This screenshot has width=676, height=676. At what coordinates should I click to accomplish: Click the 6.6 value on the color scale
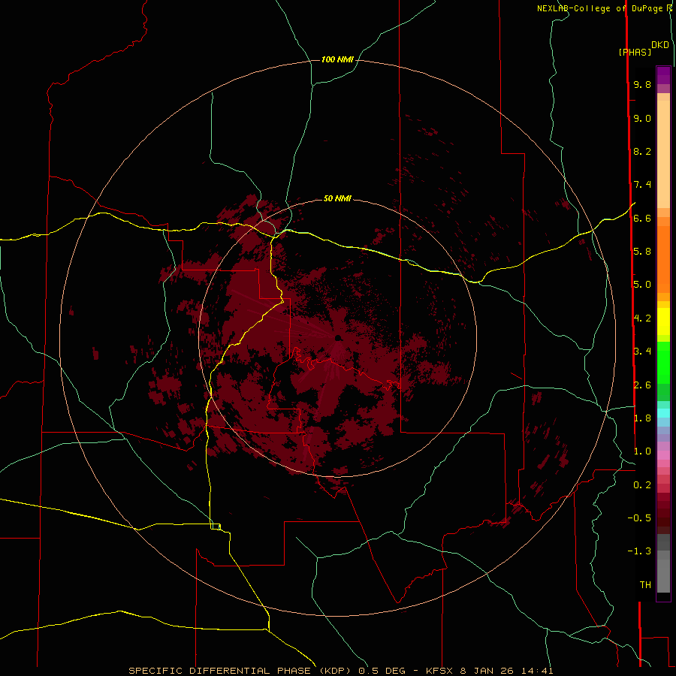tap(642, 218)
